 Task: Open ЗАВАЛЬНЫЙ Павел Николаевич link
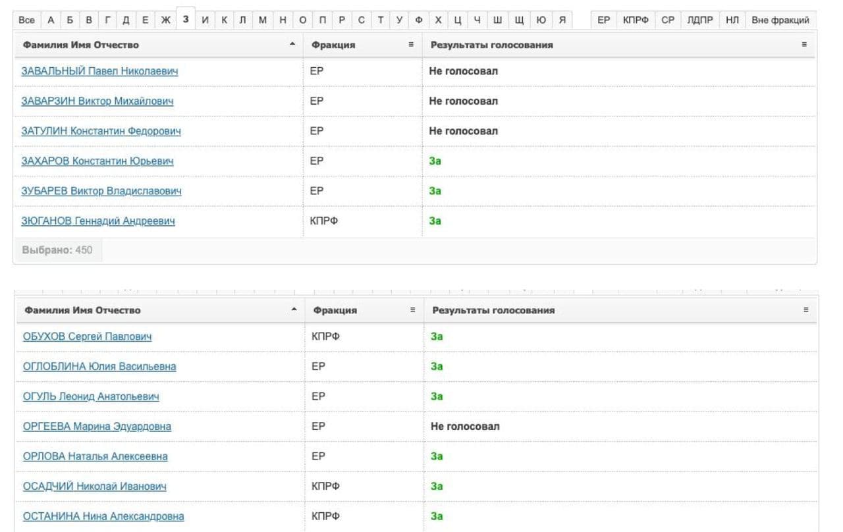pos(99,71)
